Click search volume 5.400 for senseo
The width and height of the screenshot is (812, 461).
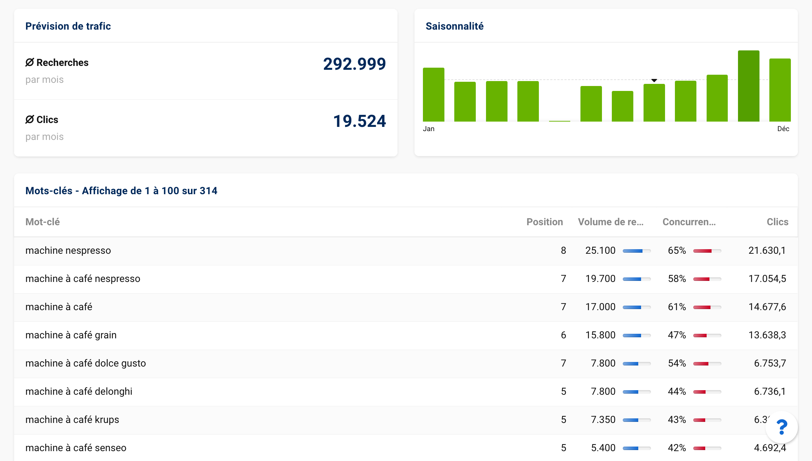click(603, 448)
